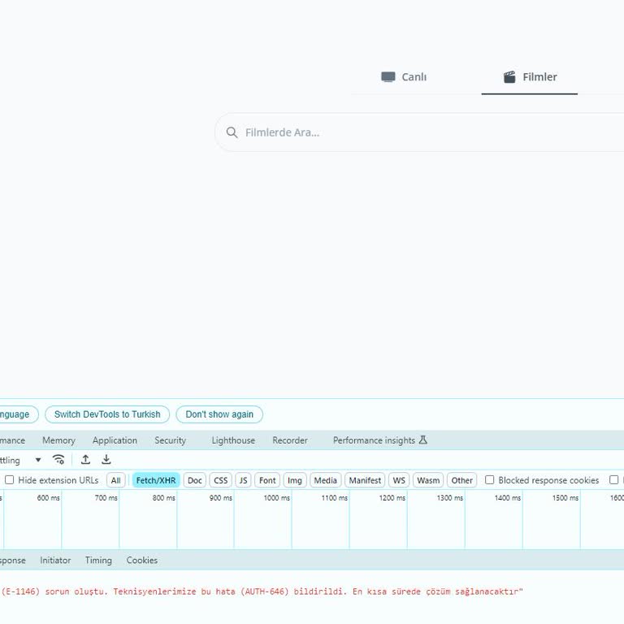Click the Import HAR upload icon

tap(85, 460)
